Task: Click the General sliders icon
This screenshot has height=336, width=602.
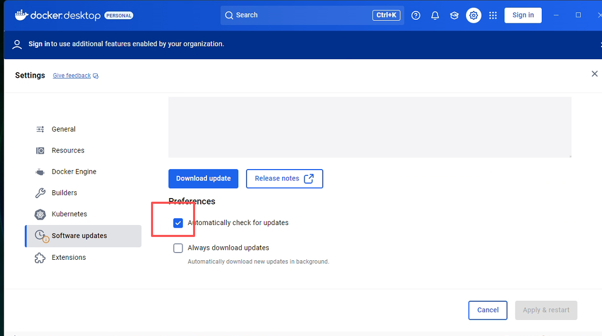Action: 40,129
